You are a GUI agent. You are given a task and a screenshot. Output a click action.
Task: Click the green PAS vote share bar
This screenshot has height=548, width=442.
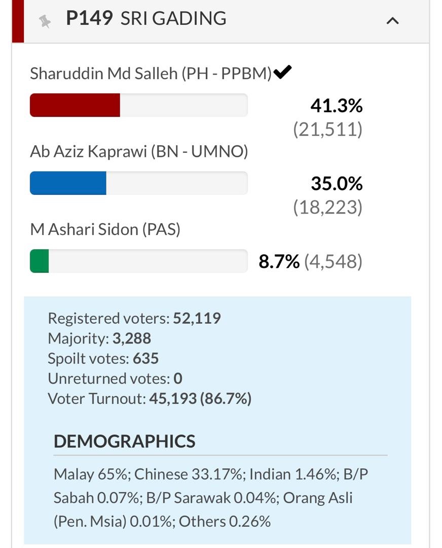[40, 261]
